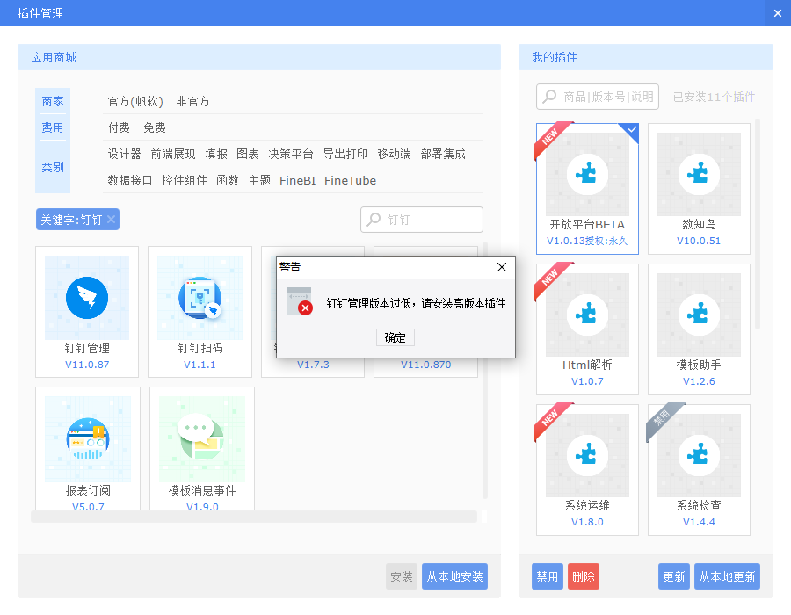Choose the 导出打印 category
The height and width of the screenshot is (615, 791).
[x=345, y=154]
